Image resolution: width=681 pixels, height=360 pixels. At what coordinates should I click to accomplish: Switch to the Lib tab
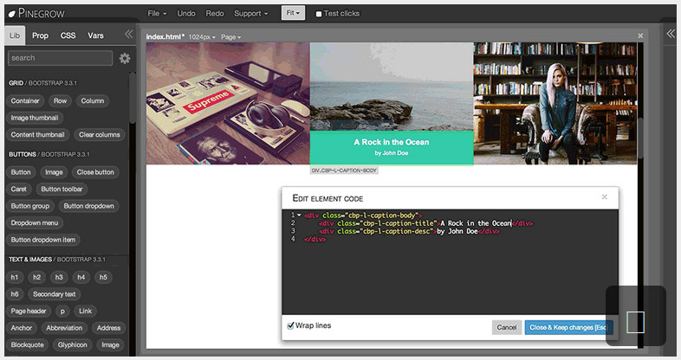[15, 35]
